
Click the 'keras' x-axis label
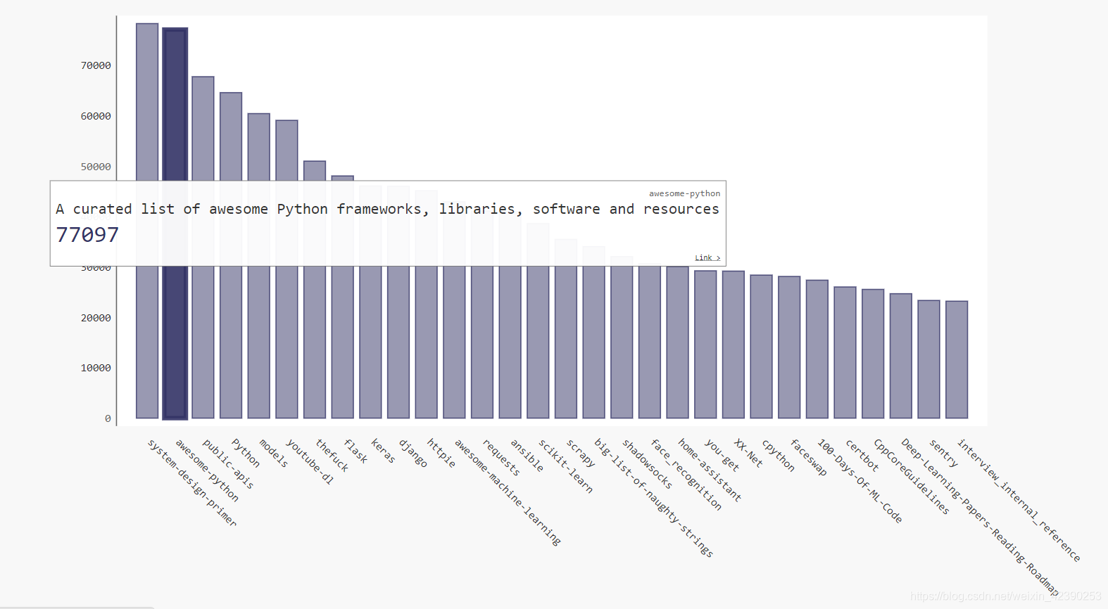[x=383, y=451]
